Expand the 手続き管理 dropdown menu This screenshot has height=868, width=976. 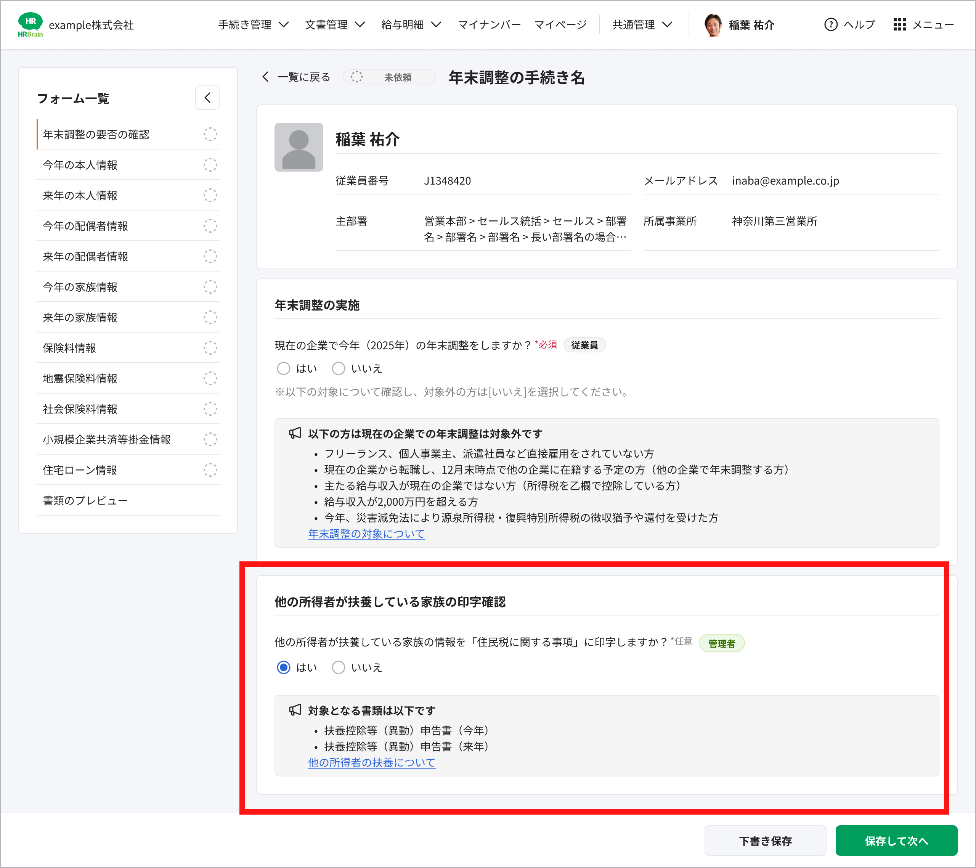click(253, 24)
